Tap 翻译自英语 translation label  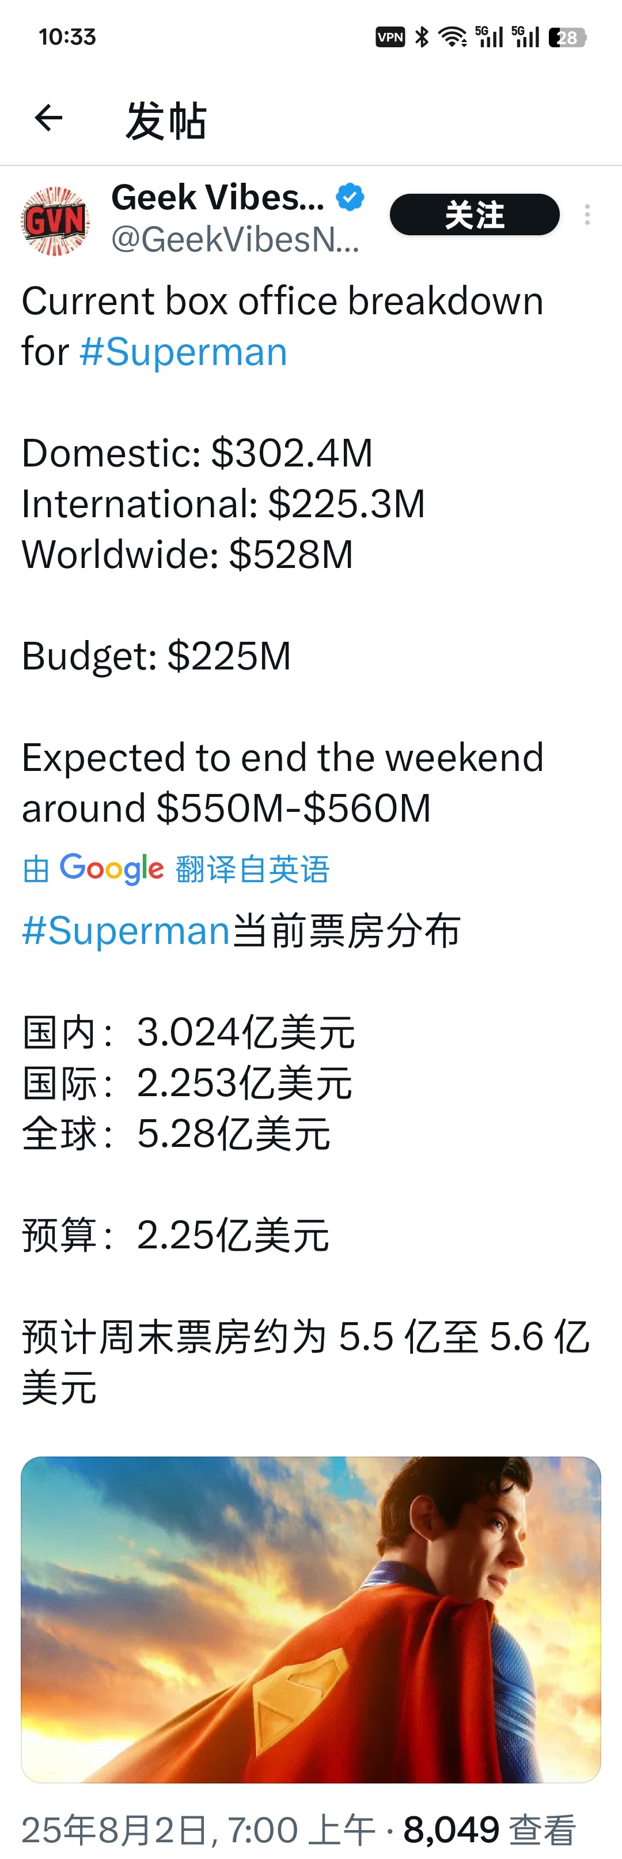pos(252,869)
